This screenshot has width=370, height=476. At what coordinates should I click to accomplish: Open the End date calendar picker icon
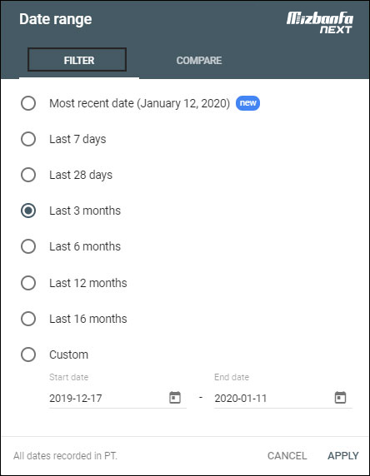click(x=340, y=398)
